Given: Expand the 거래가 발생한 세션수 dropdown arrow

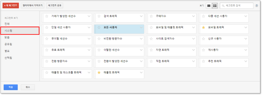Looking at the screenshot, I should point(89,16).
